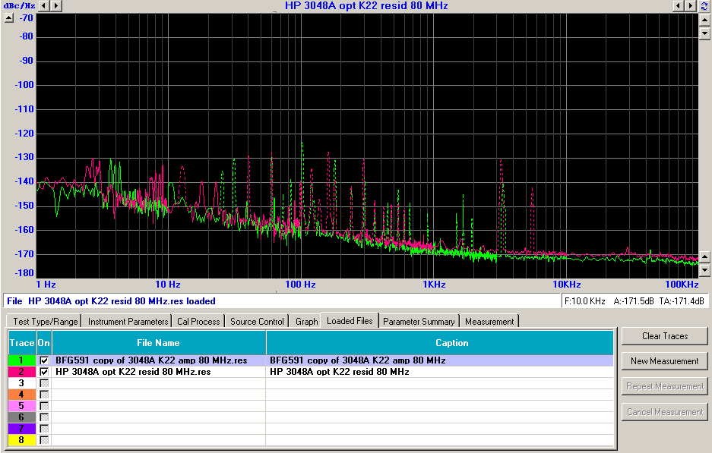The height and width of the screenshot is (453, 712).
Task: Click the left arrow beside the refresh icon
Action: coord(678,5)
